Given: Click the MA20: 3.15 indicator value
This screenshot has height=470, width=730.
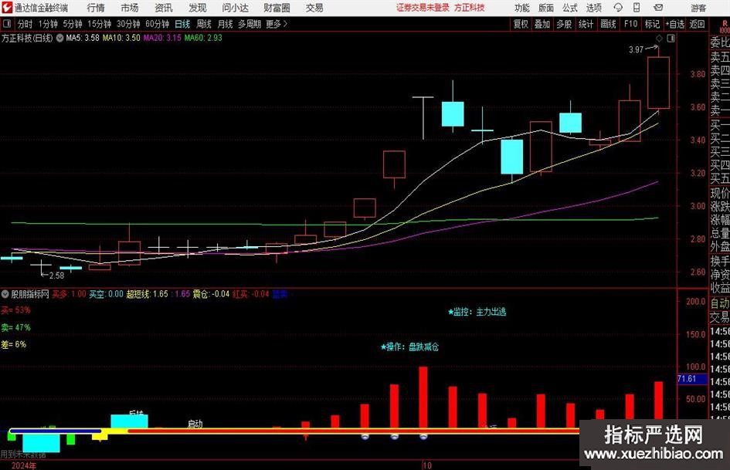Looking at the screenshot, I should [162, 38].
